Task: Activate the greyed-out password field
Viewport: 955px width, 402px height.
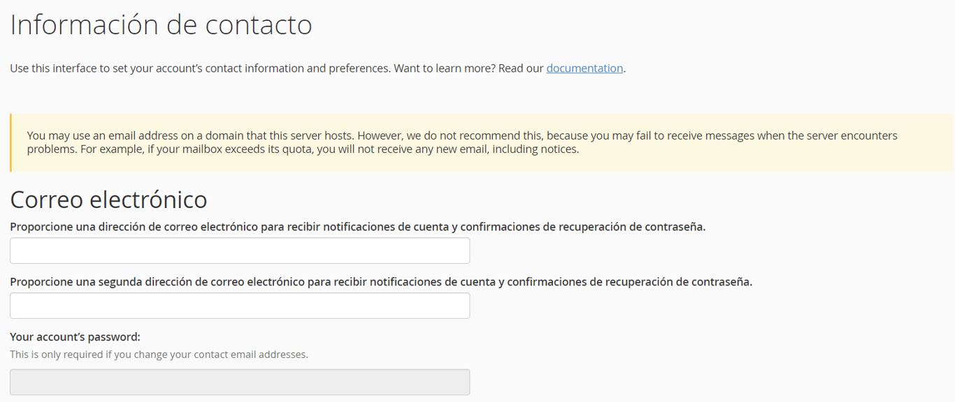Action: click(x=239, y=382)
